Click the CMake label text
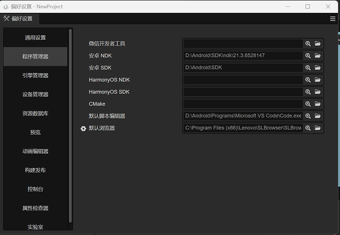This screenshot has width=340, height=235. (x=97, y=104)
